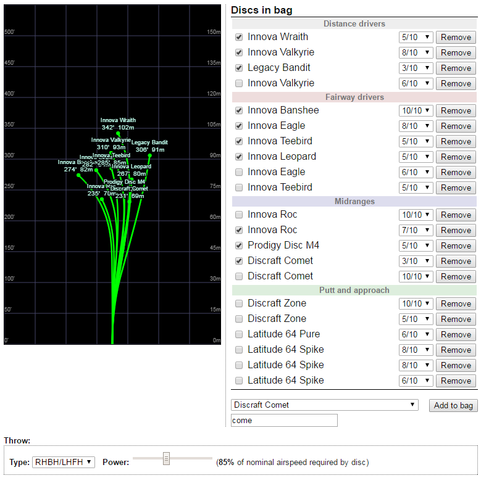This screenshot has height=478, width=481.
Task: Uncheck the Innova Leopard checkbox
Action: pos(239,157)
